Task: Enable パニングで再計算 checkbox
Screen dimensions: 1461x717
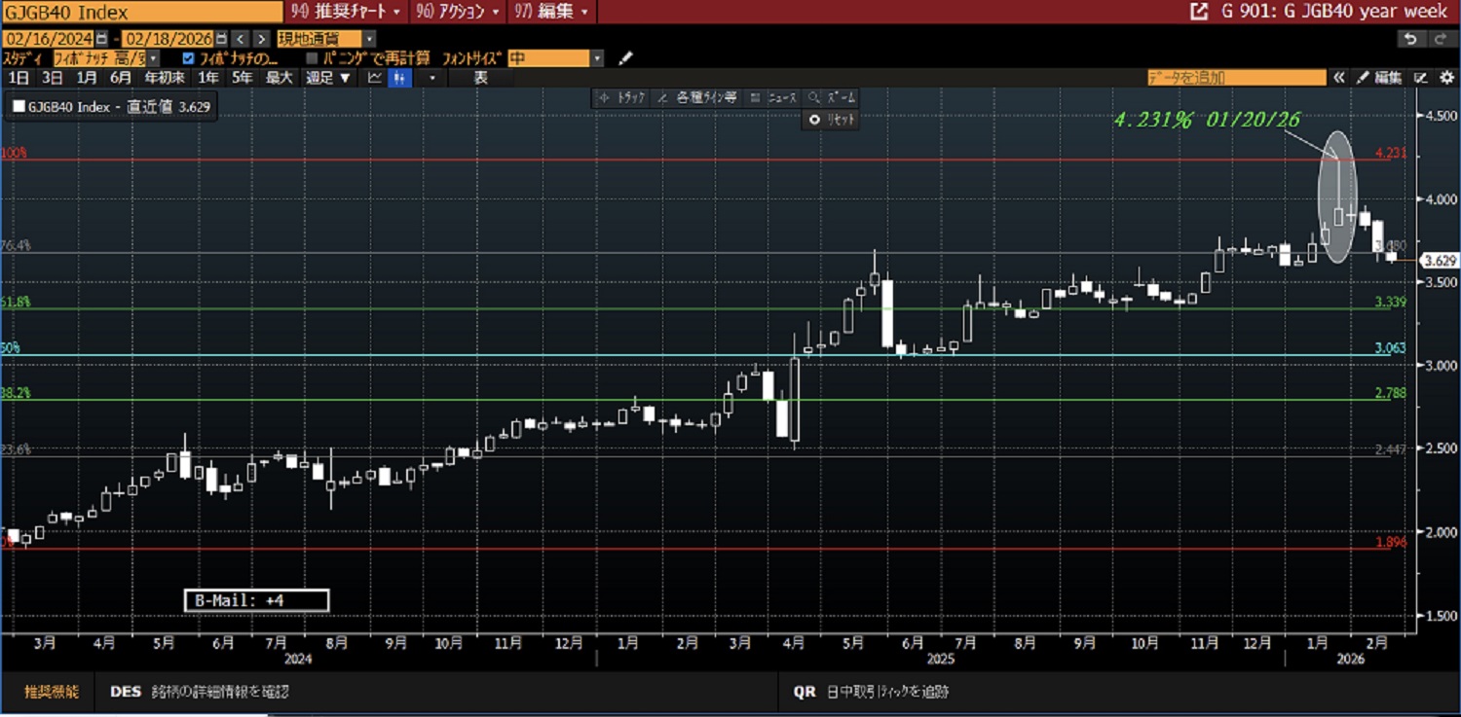Action: [x=312, y=58]
